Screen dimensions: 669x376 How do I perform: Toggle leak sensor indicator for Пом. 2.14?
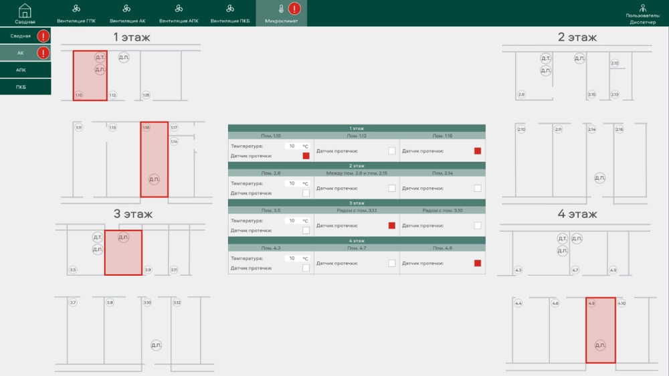tap(478, 189)
